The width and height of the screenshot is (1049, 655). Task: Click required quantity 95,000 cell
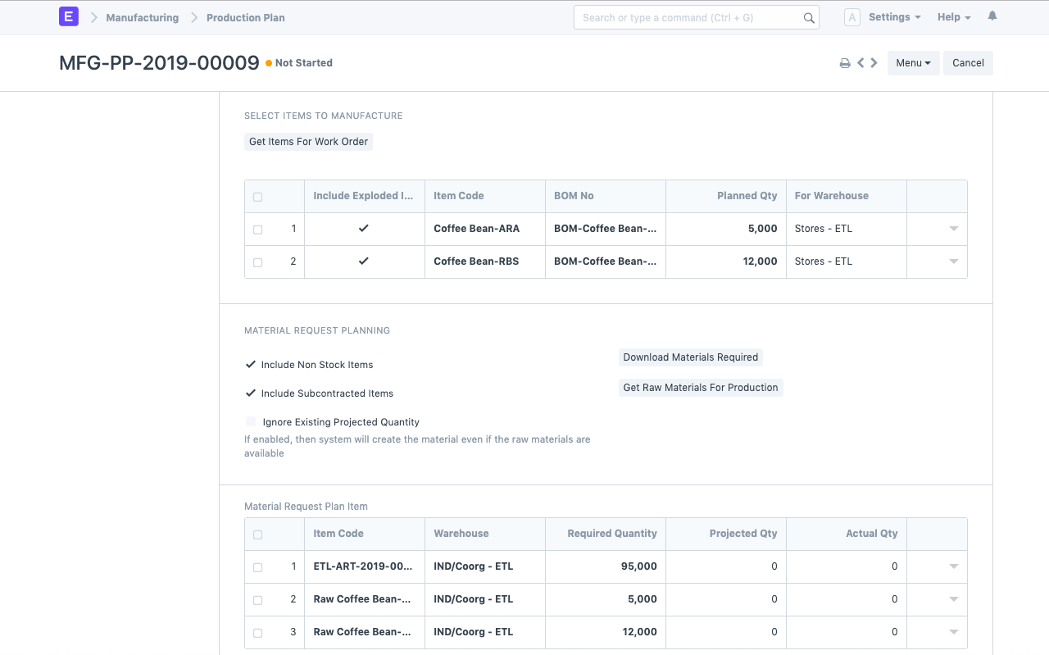pyautogui.click(x=606, y=566)
